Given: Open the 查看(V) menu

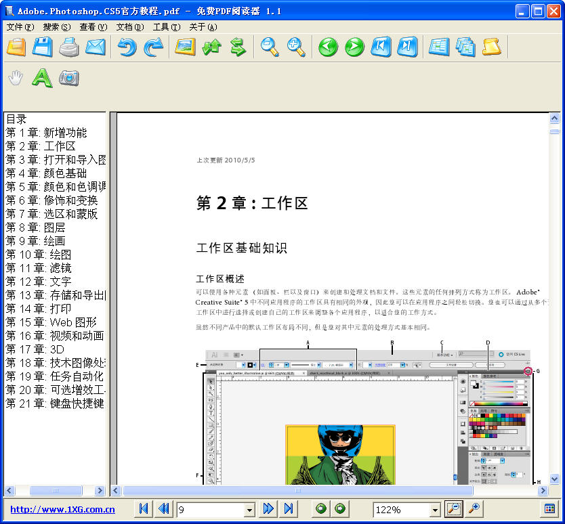Looking at the screenshot, I should coord(93,27).
